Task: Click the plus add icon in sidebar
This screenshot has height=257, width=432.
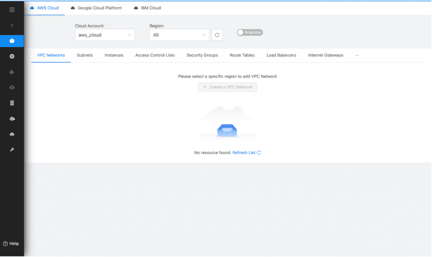Action: (x=12, y=25)
